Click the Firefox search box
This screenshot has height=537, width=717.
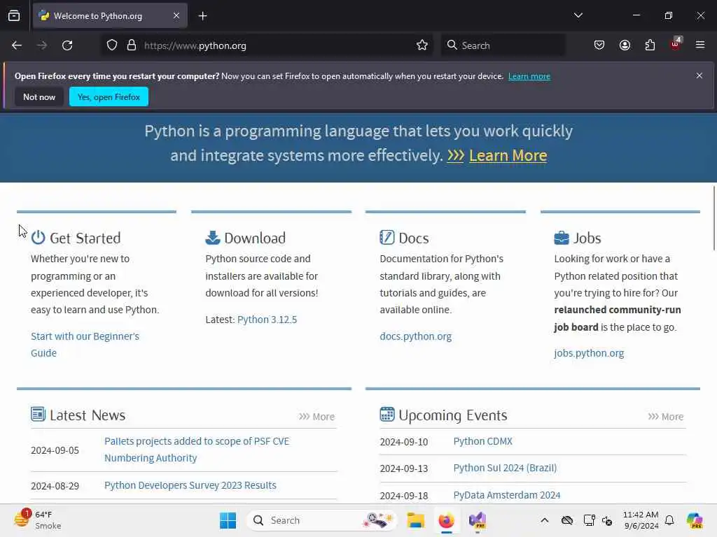pyautogui.click(x=503, y=45)
